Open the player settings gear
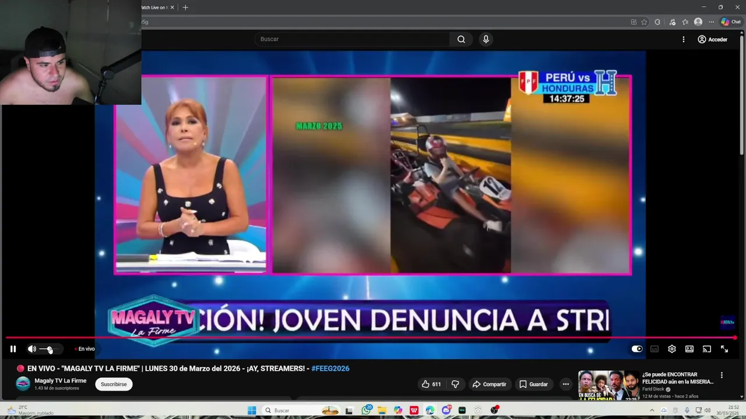This screenshot has width=746, height=419. (x=672, y=349)
